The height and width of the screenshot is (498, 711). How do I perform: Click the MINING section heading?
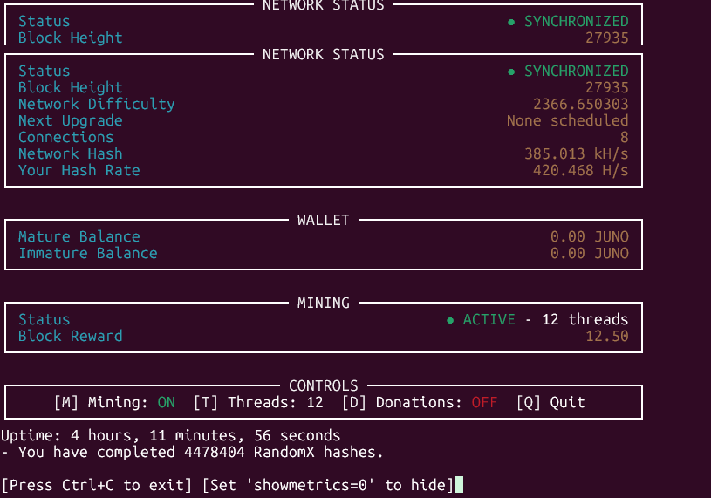coord(324,304)
